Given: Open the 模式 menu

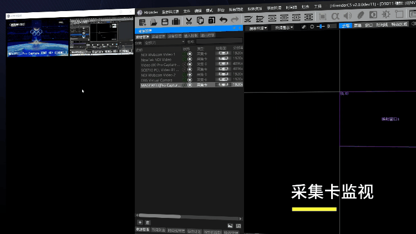Looking at the screenshot, I should (209, 11).
